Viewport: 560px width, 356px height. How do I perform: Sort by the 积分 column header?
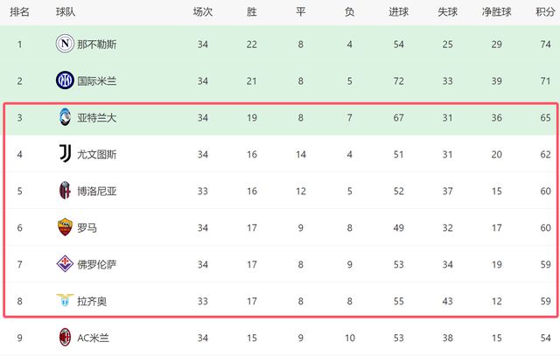(x=545, y=11)
